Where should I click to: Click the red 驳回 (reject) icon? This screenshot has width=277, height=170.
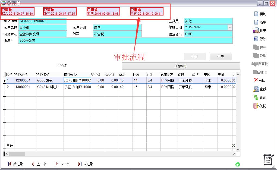click(x=260, y=81)
